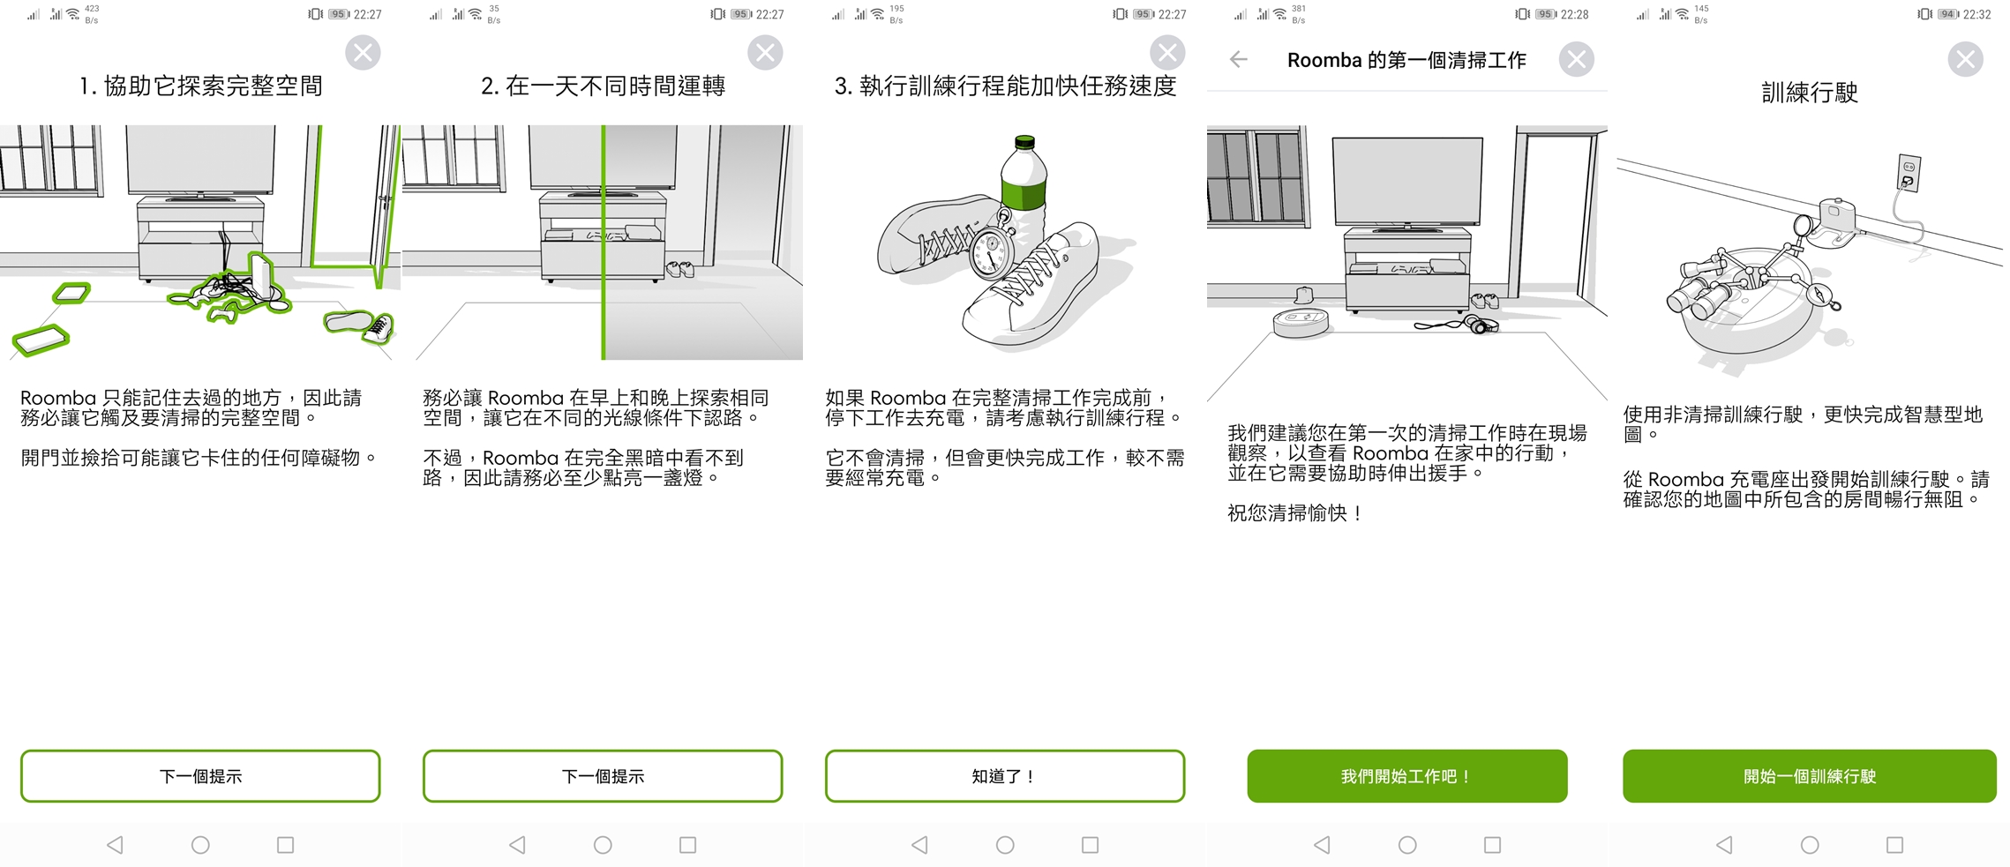Image resolution: width=2010 pixels, height=867 pixels.
Task: Close the tip 2 different-times screen
Action: [x=765, y=53]
